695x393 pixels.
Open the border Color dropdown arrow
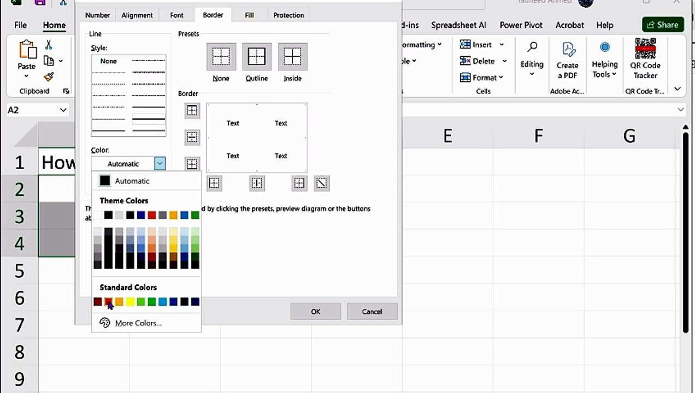coord(160,163)
